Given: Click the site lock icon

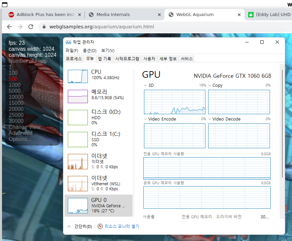Looking at the screenshot, I should 44,27.
